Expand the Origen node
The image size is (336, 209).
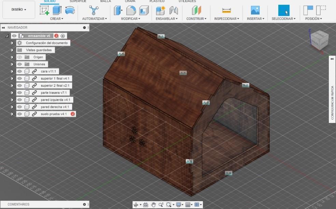pos(12,57)
